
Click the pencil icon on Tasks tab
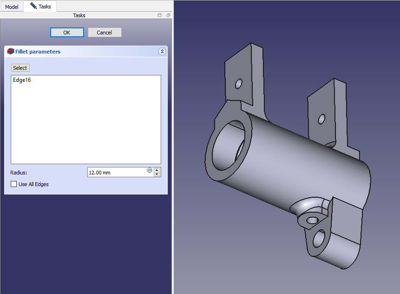click(33, 6)
